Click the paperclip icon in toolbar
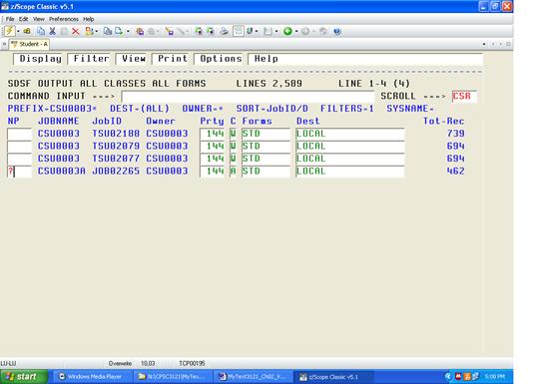This screenshot has width=537, height=384. [250, 32]
